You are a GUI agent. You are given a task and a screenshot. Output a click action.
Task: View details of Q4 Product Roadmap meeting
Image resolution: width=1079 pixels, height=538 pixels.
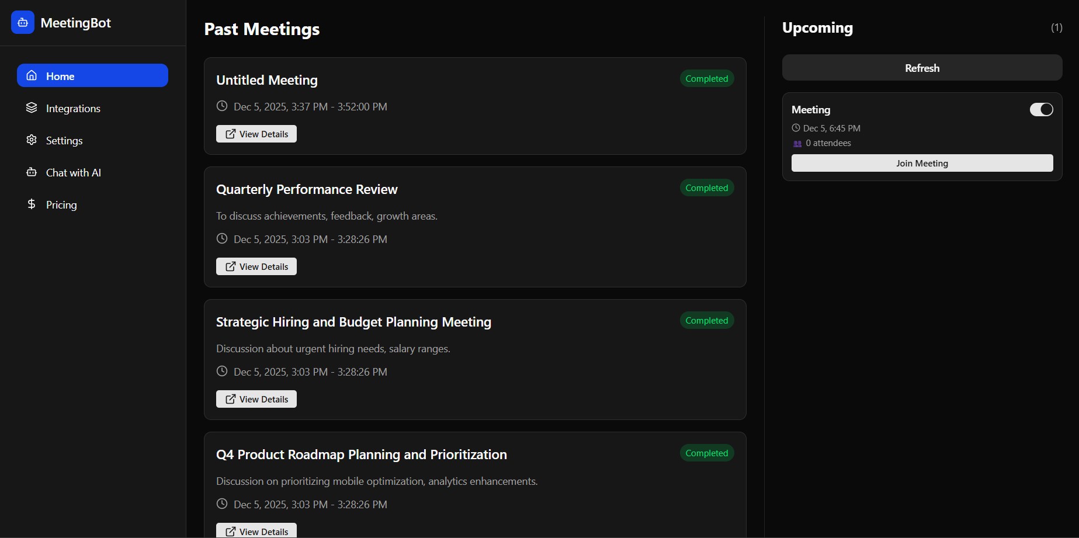coord(256,531)
